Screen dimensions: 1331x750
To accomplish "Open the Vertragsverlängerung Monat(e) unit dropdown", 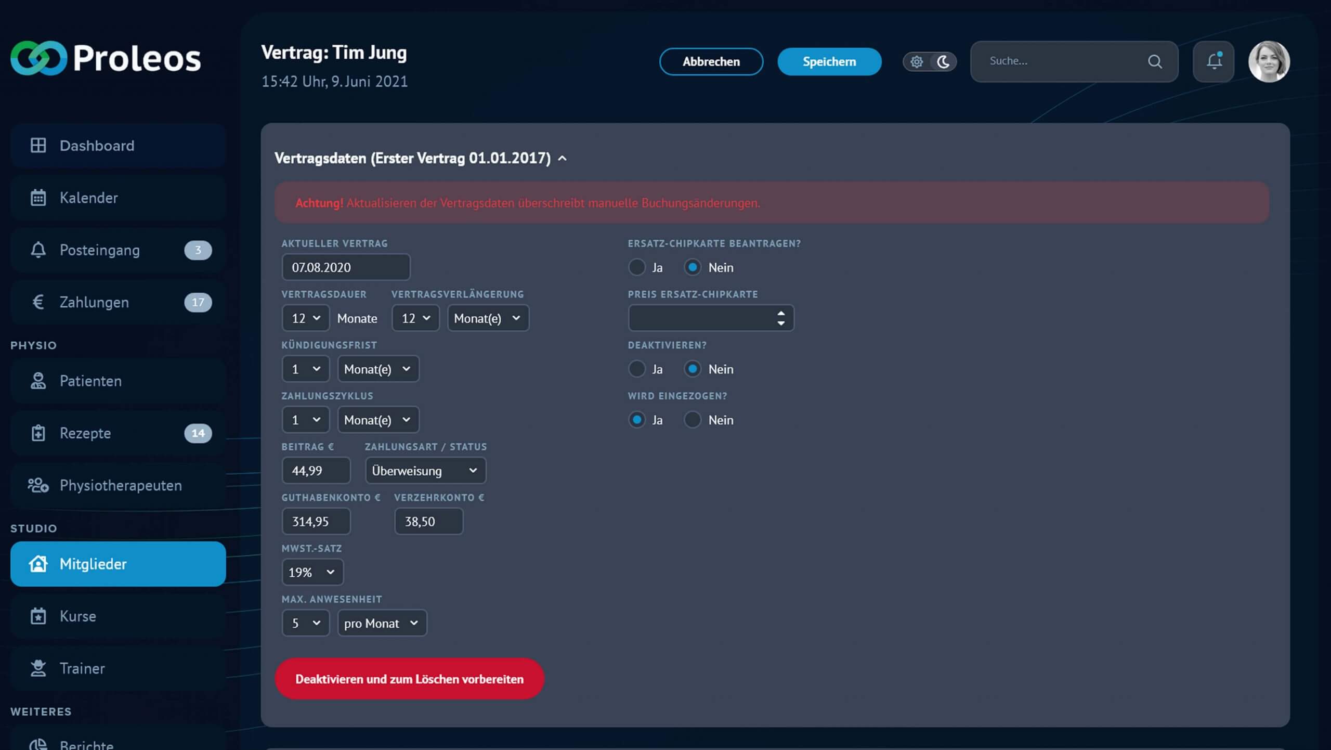I will coord(488,318).
